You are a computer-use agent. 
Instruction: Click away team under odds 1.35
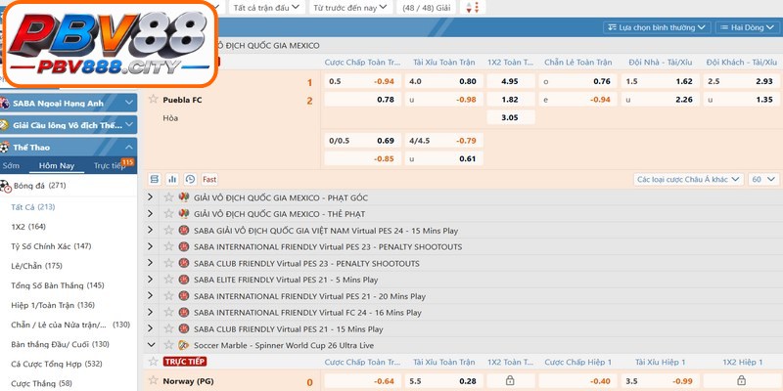(x=742, y=100)
